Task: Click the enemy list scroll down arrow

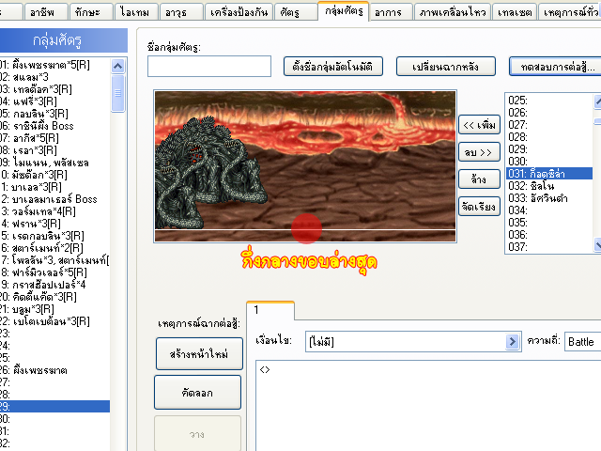Action: click(598, 244)
